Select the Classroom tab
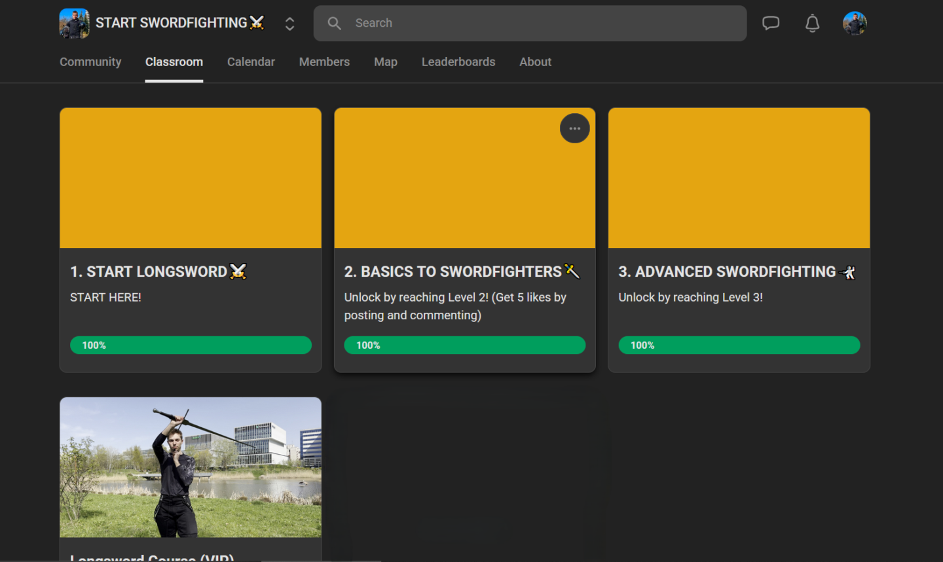The image size is (943, 562). click(174, 62)
